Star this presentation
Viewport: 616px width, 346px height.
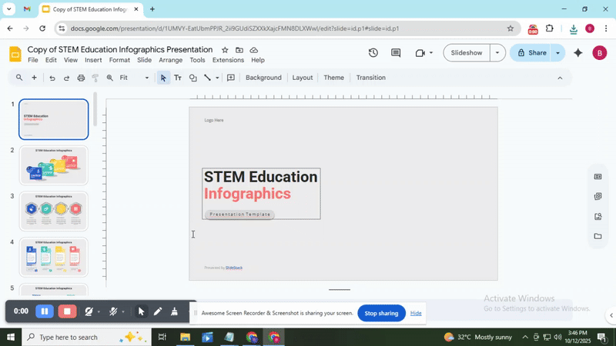pyautogui.click(x=225, y=50)
